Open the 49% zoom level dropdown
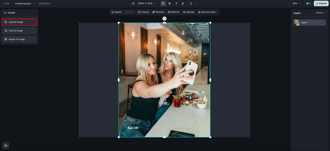330x151 pixels. pos(296,3)
